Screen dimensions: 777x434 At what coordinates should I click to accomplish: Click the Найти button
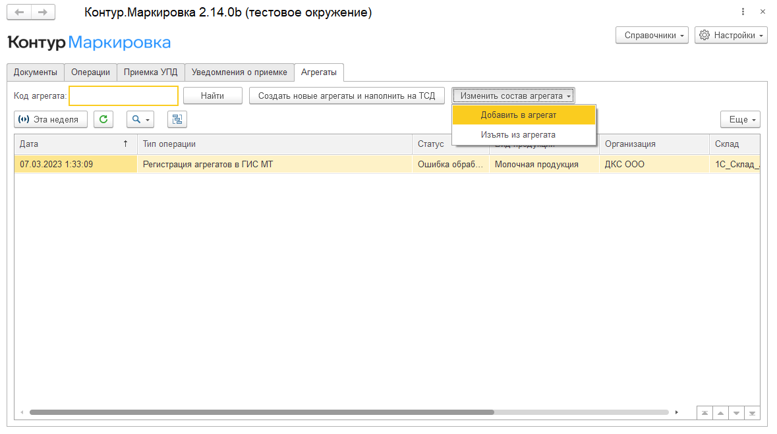[213, 95]
